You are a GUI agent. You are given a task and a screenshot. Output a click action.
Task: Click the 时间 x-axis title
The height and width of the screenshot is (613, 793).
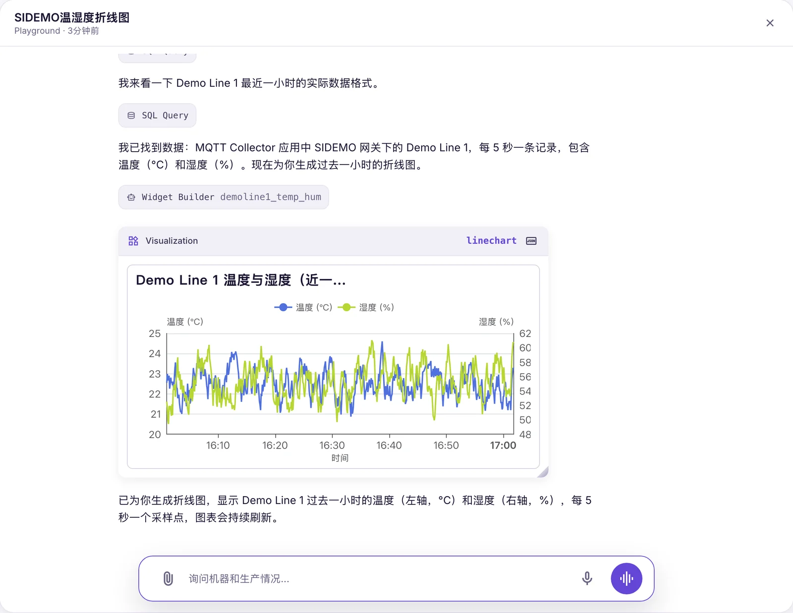coord(340,458)
